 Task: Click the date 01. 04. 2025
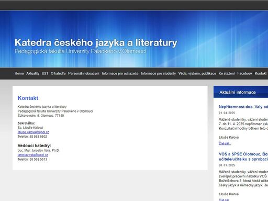point(227,113)
